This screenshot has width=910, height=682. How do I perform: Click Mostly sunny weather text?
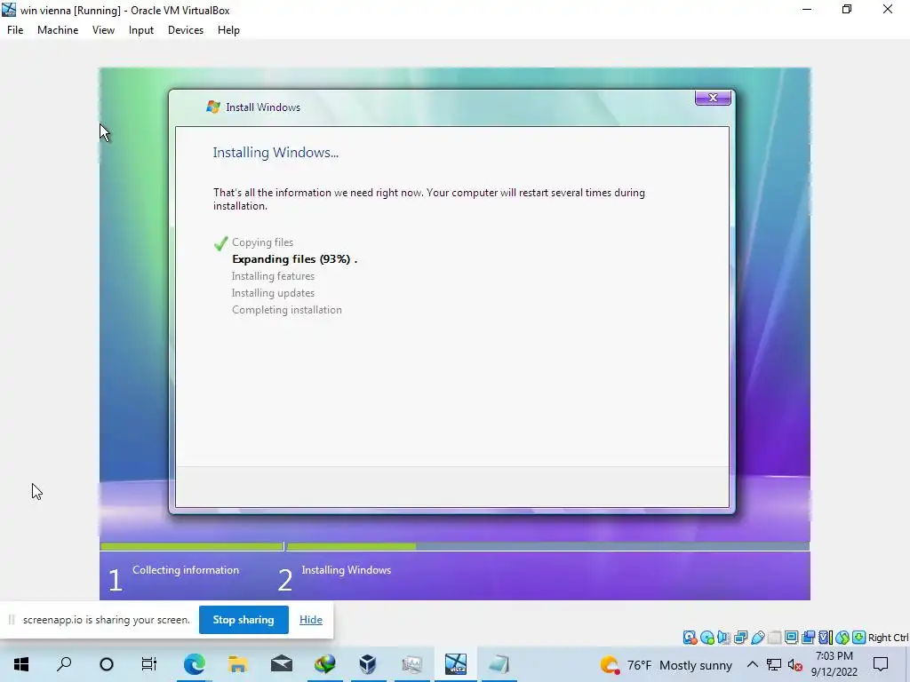pos(696,665)
